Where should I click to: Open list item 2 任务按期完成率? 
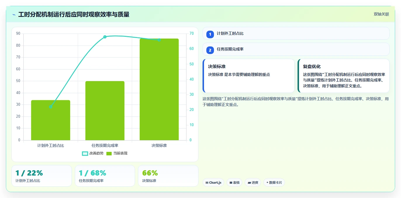[296, 49]
